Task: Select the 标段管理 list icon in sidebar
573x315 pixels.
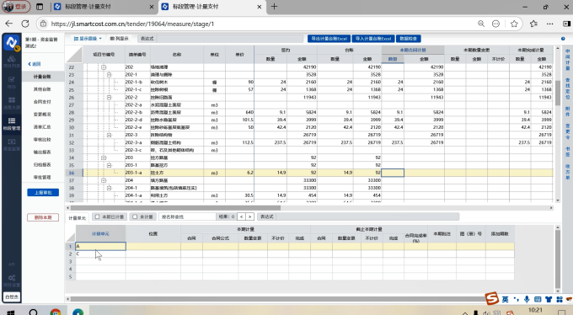Action: [12, 124]
